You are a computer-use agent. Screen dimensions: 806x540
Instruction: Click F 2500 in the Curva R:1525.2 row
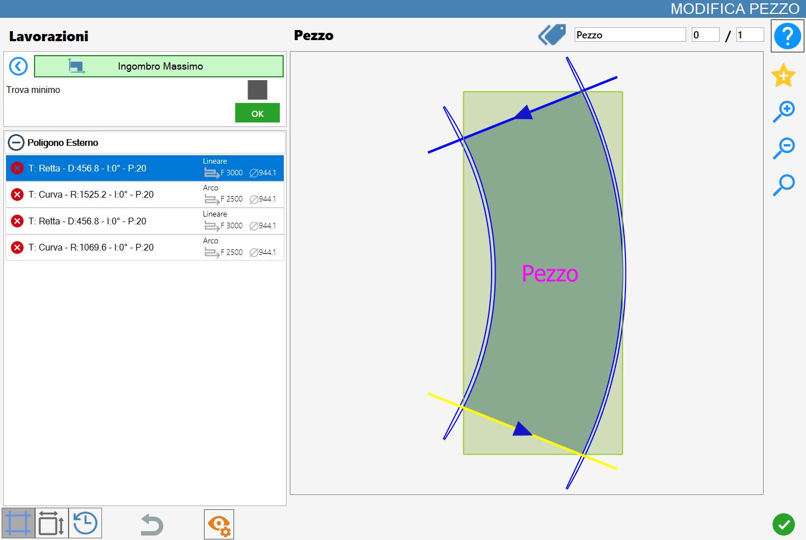point(231,199)
